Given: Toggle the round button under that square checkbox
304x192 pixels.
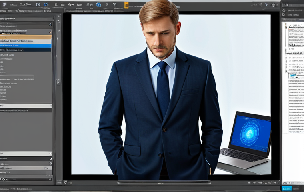Looking at the screenshot, I should [x=51, y=163].
